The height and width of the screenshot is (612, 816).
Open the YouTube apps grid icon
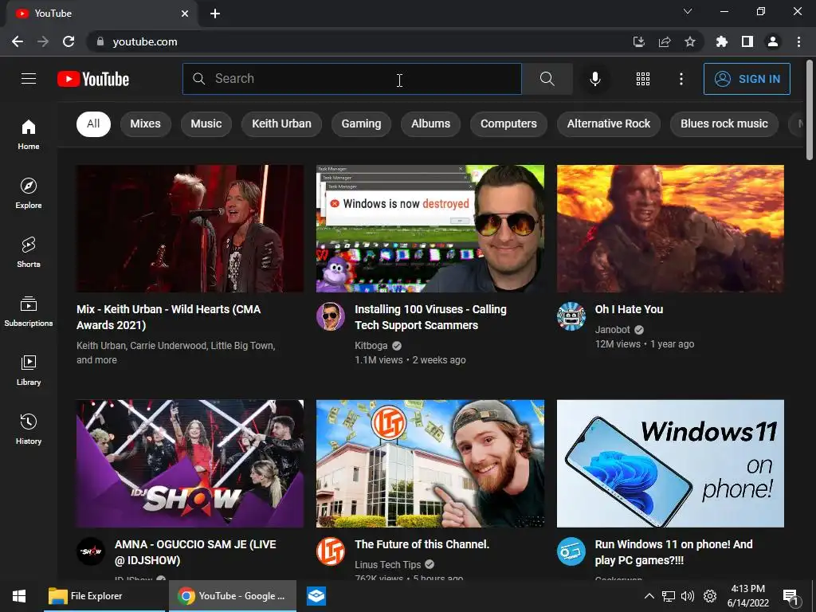(x=643, y=79)
